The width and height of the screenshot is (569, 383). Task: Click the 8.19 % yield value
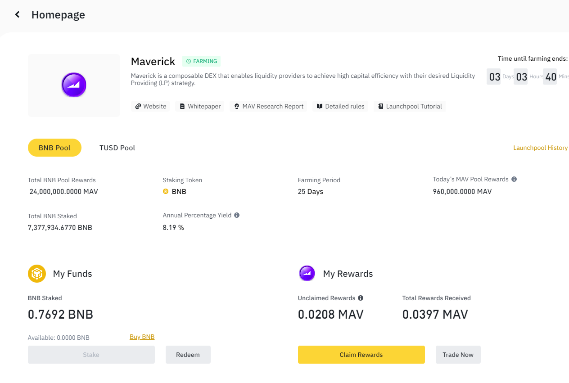(173, 228)
